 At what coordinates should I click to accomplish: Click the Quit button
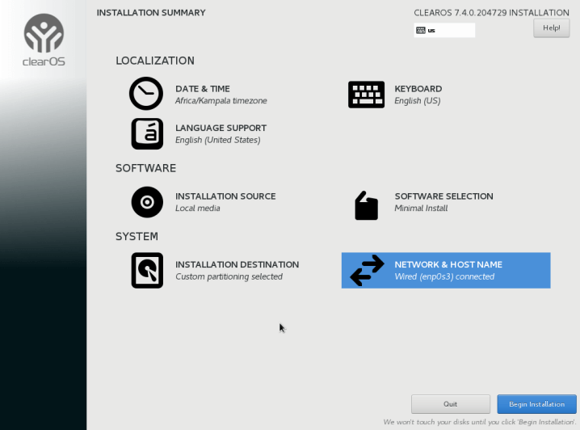451,404
